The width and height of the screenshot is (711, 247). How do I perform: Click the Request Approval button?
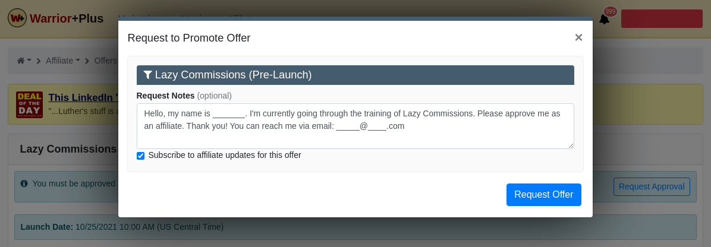click(x=651, y=186)
